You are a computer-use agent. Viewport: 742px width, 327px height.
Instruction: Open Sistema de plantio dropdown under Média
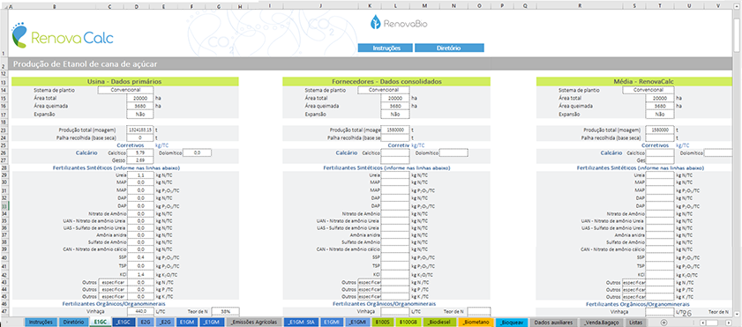click(648, 90)
